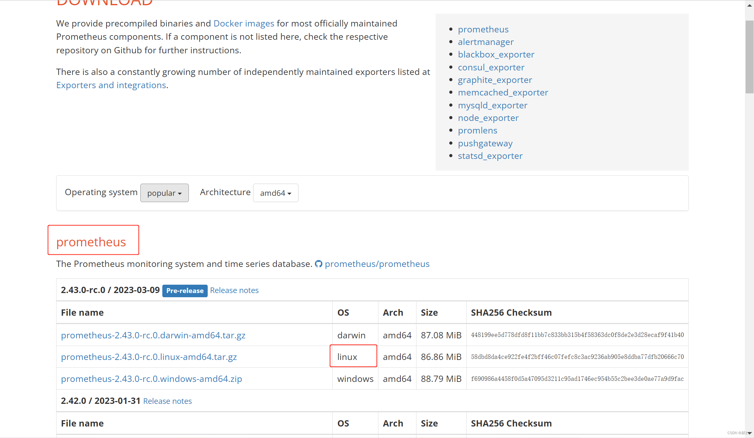Open the Operating system popular dropdown
This screenshot has width=754, height=438.
164,193
